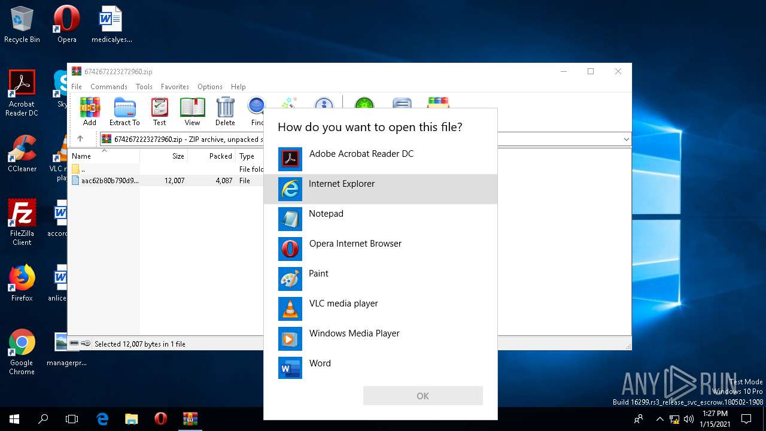Open medicalyes Word document on desktop
The height and width of the screenshot is (431, 766).
tap(111, 25)
